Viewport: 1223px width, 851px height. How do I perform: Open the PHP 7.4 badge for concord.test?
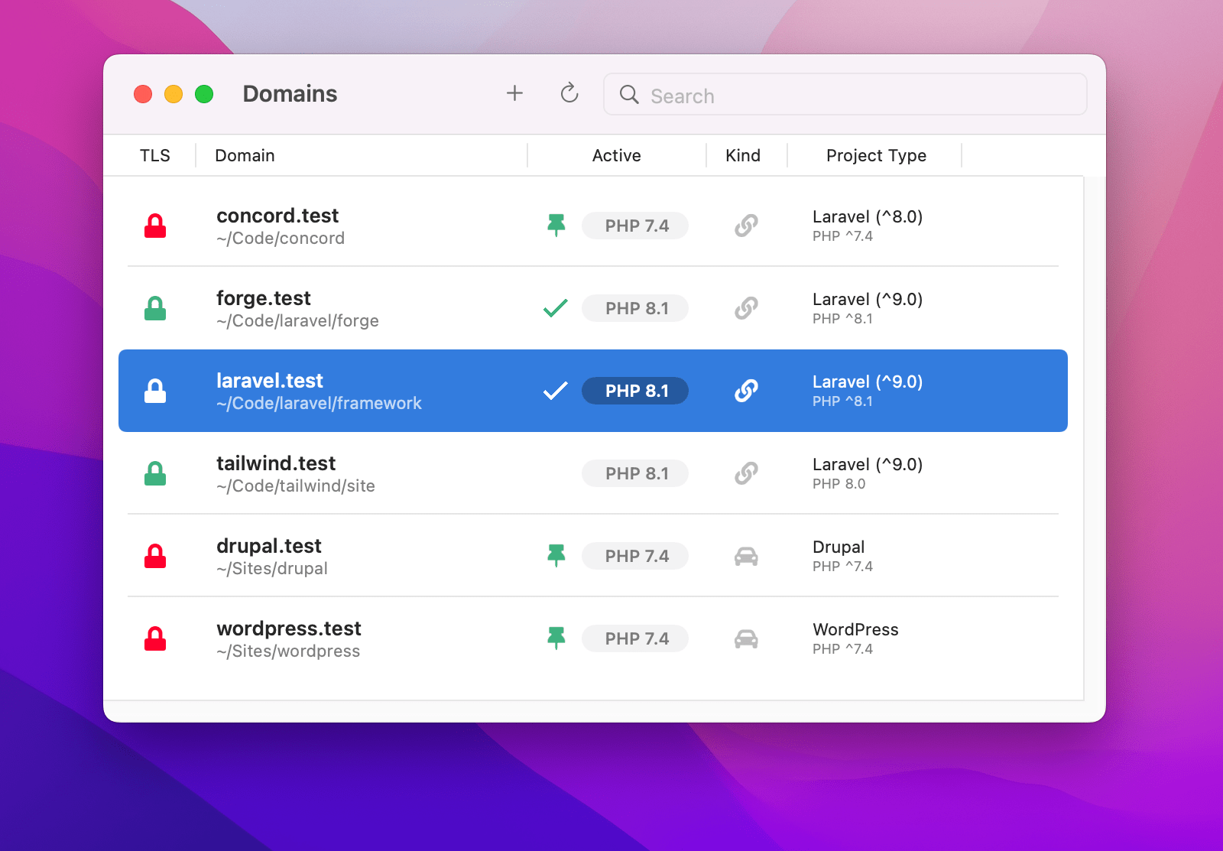click(635, 226)
